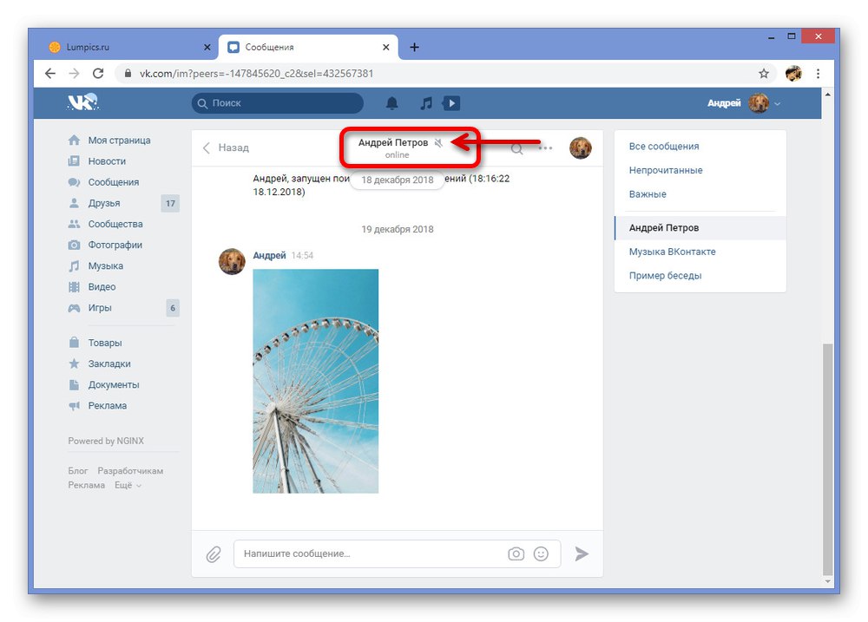Open the Пример беседы dialog
Image resolution: width=868 pixels, height=622 pixels.
pyautogui.click(x=665, y=276)
